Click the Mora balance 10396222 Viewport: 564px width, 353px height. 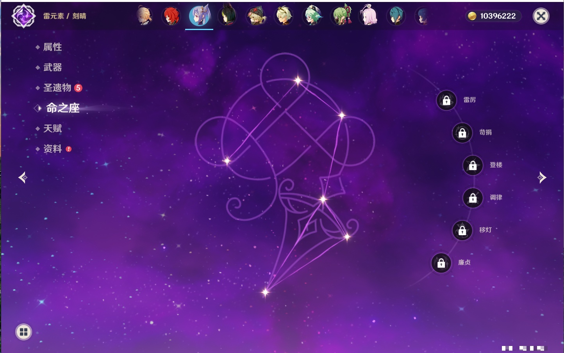[498, 16]
